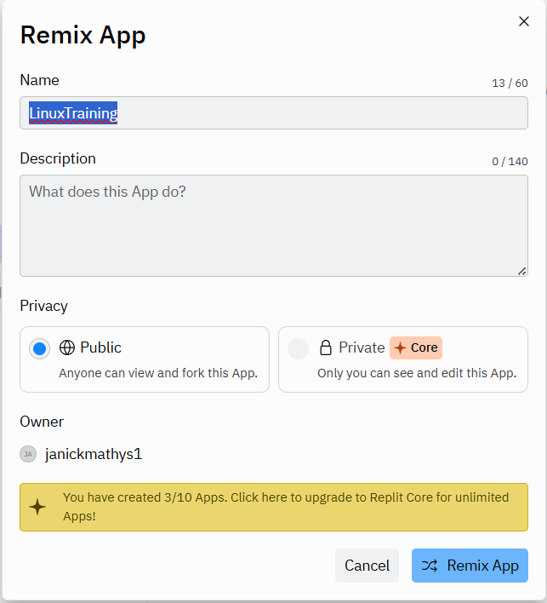Click the Cancel button

coord(367,566)
